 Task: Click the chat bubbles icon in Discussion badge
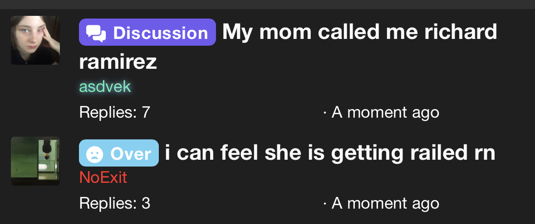coord(96,33)
